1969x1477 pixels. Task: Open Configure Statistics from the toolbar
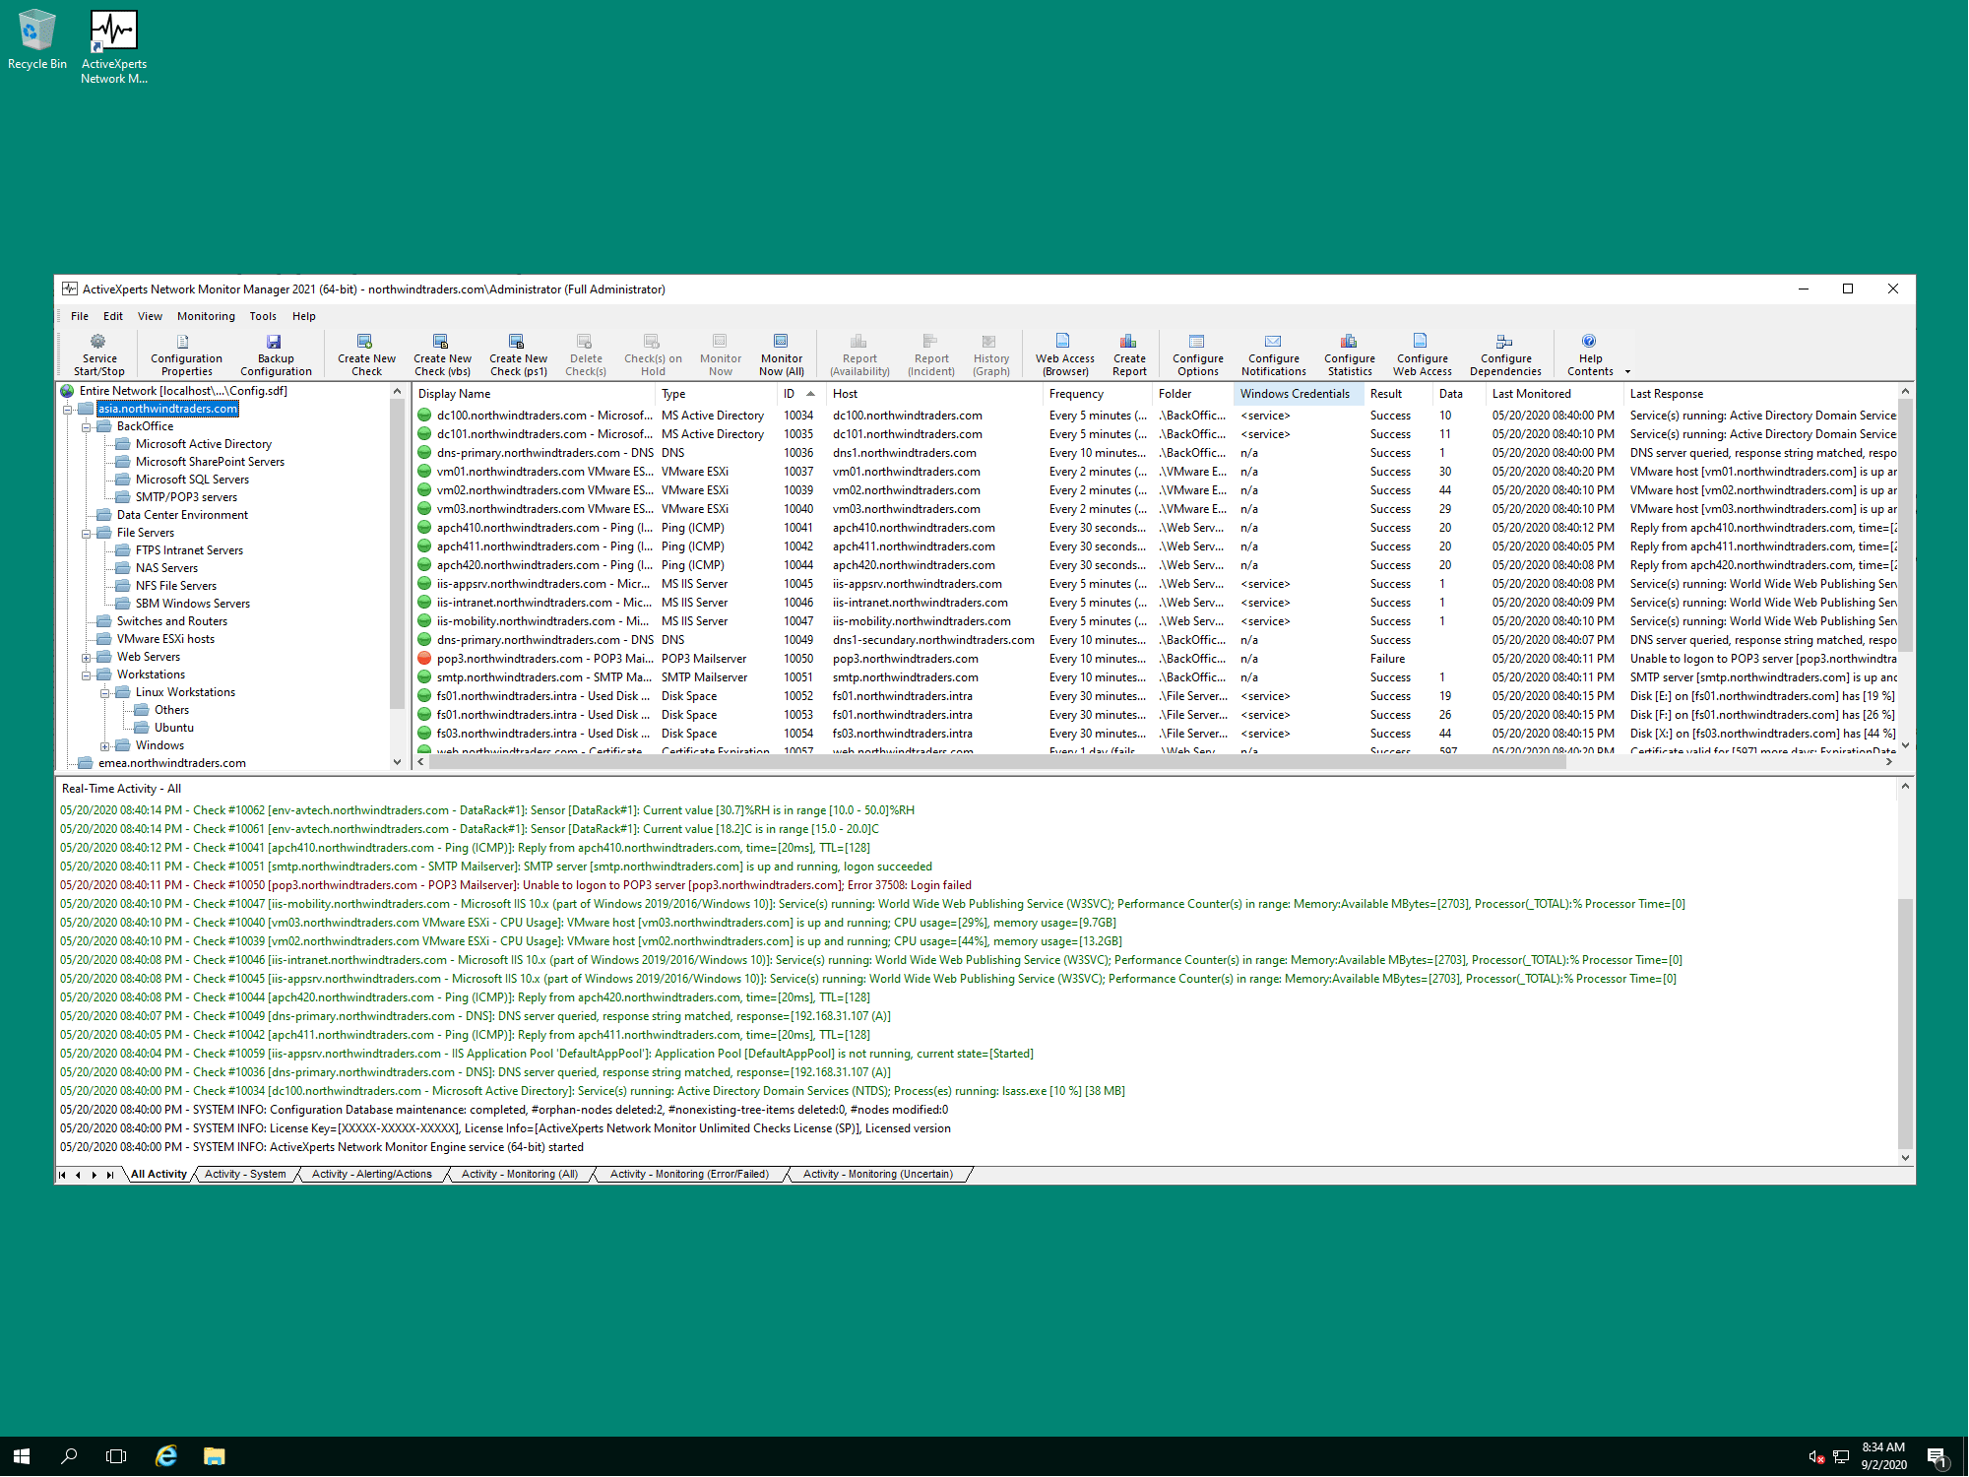click(1350, 354)
